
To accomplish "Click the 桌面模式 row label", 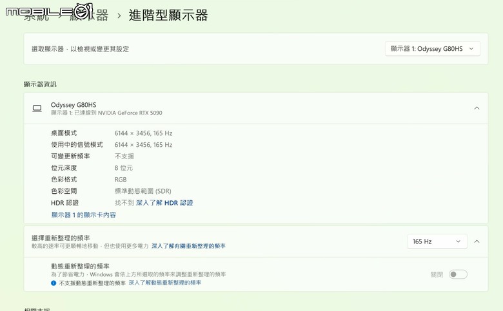I will pyautogui.click(x=64, y=133).
